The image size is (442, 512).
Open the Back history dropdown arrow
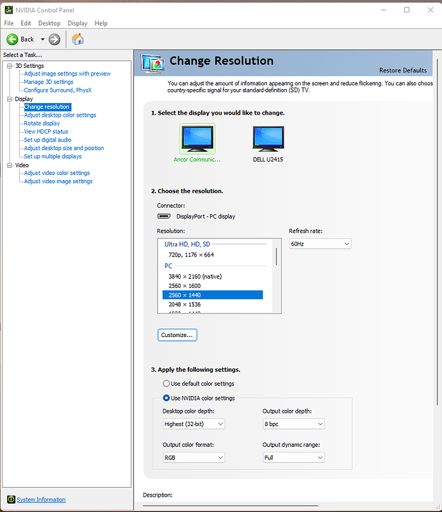click(x=42, y=39)
